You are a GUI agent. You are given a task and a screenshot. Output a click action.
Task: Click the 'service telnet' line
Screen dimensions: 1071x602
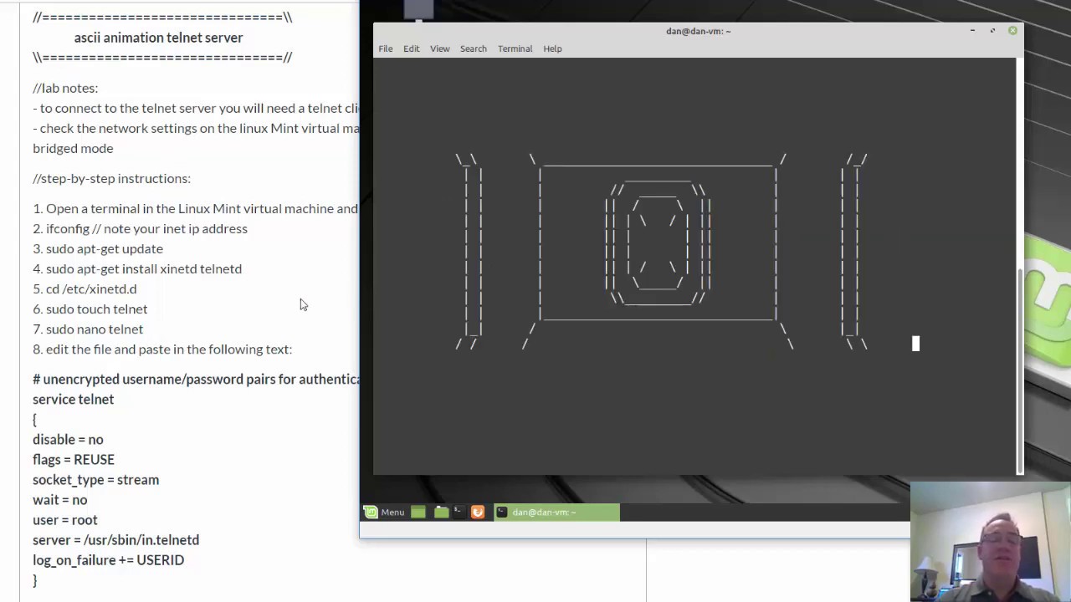73,399
